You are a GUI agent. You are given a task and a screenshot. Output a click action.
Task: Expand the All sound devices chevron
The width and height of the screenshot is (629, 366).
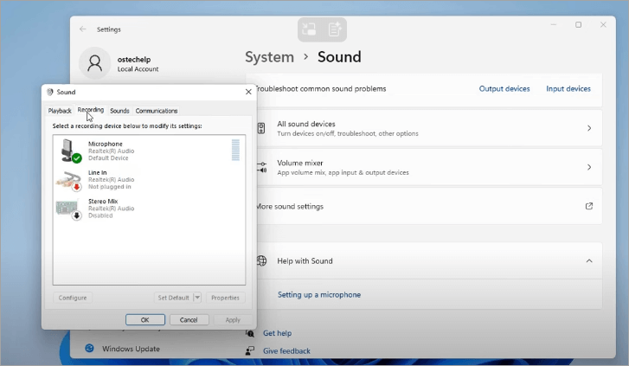point(589,128)
